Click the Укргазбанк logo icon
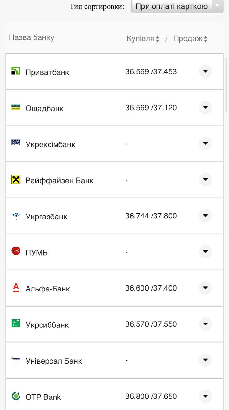Viewport: 229px width, 410px height. [16, 216]
